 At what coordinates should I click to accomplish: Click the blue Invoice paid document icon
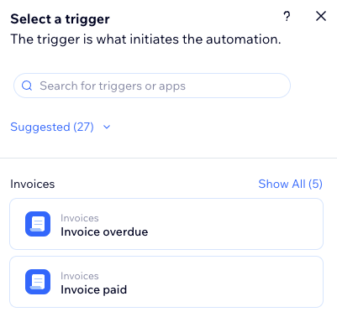click(x=38, y=282)
